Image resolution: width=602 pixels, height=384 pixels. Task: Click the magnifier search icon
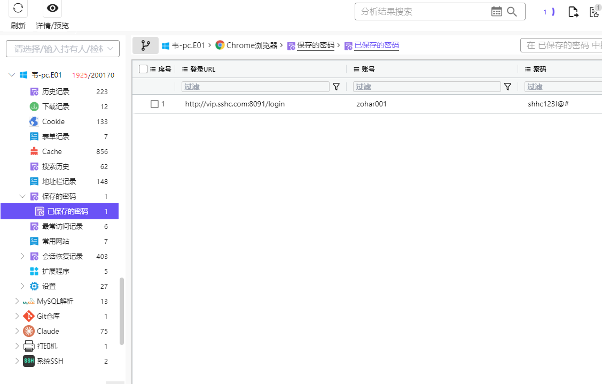(x=512, y=12)
